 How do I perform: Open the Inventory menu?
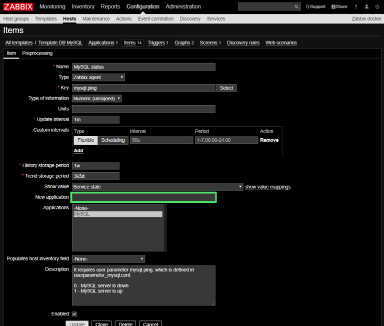tap(83, 7)
